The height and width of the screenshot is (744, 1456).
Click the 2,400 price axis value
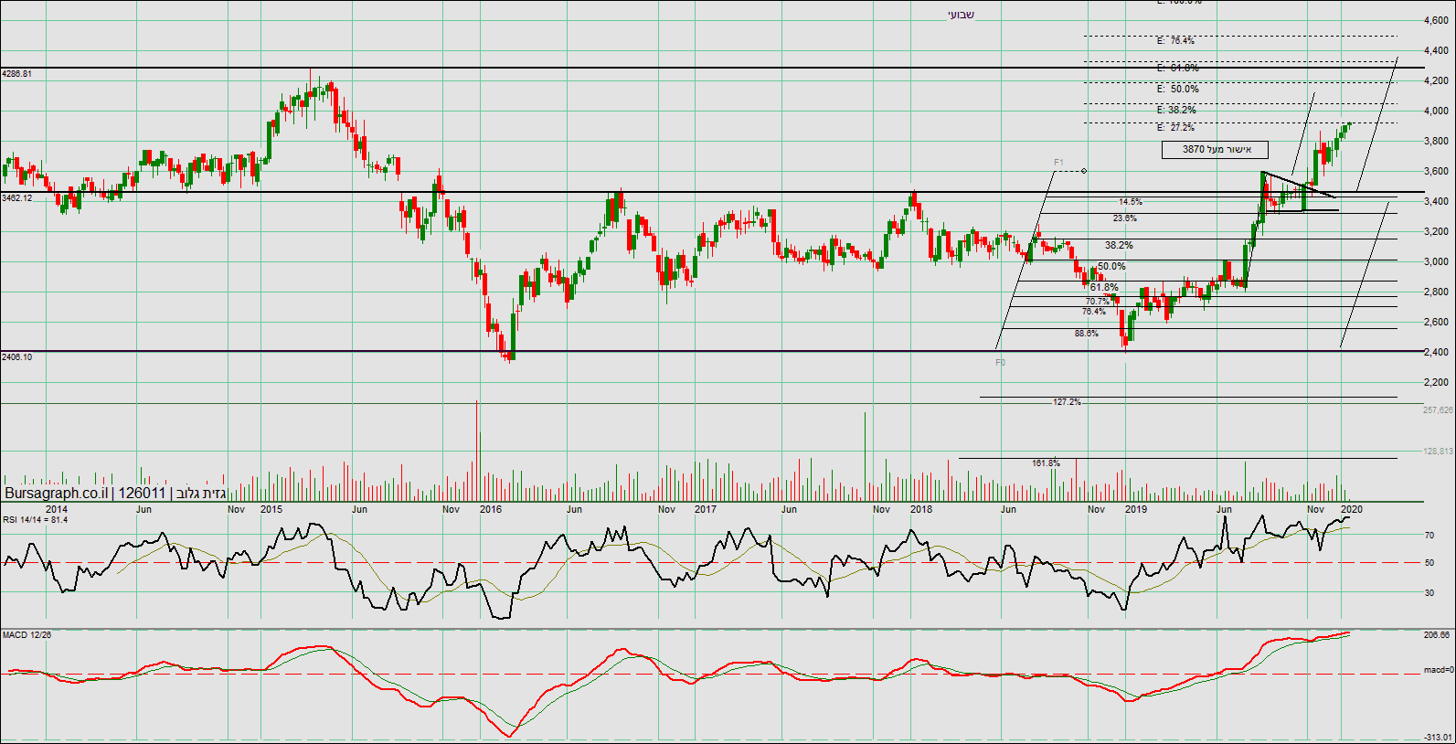[x=1436, y=352]
